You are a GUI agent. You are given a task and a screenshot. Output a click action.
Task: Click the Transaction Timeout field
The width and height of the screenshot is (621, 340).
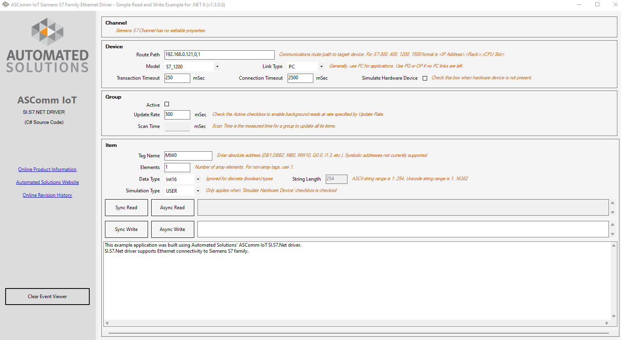(177, 78)
